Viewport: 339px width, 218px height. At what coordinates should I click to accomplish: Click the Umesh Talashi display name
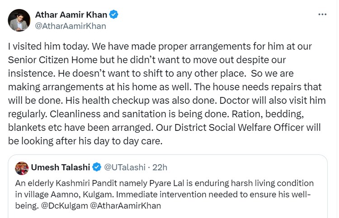point(61,168)
